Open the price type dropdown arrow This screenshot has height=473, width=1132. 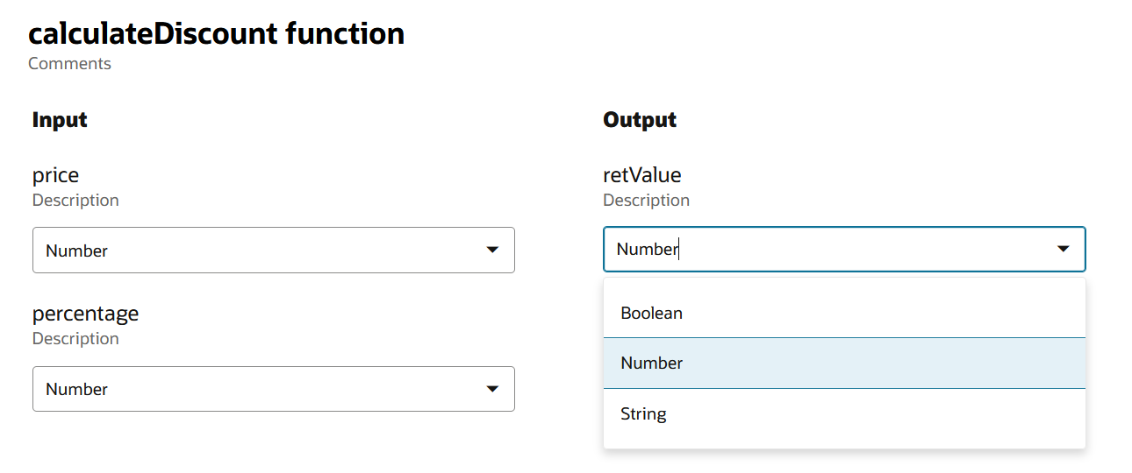click(492, 251)
